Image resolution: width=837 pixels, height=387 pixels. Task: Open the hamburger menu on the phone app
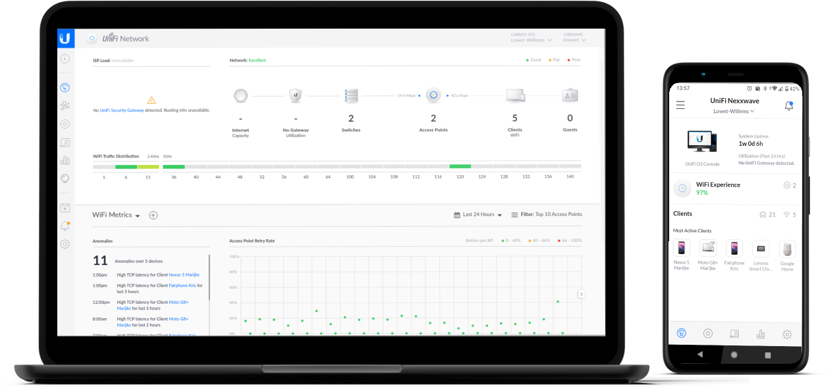pyautogui.click(x=680, y=105)
